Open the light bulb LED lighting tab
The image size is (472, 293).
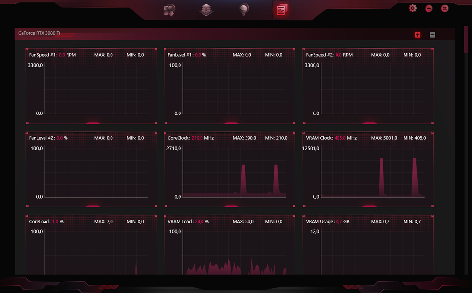[244, 10]
